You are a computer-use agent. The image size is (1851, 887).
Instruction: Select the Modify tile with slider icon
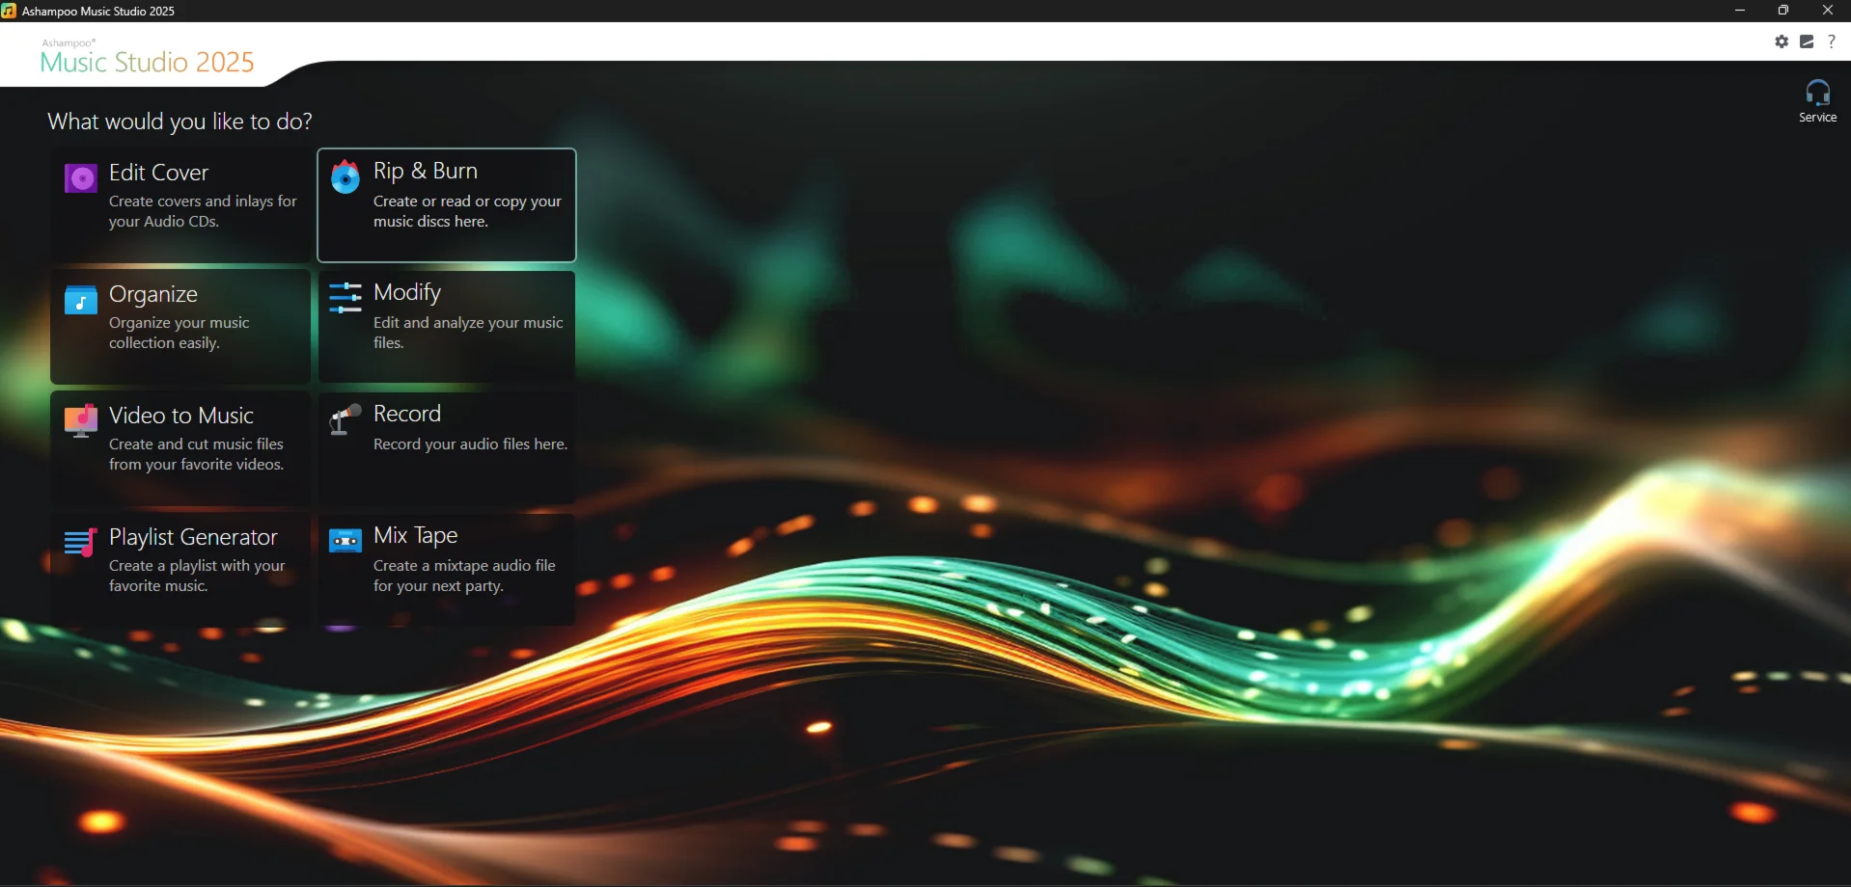click(x=447, y=327)
